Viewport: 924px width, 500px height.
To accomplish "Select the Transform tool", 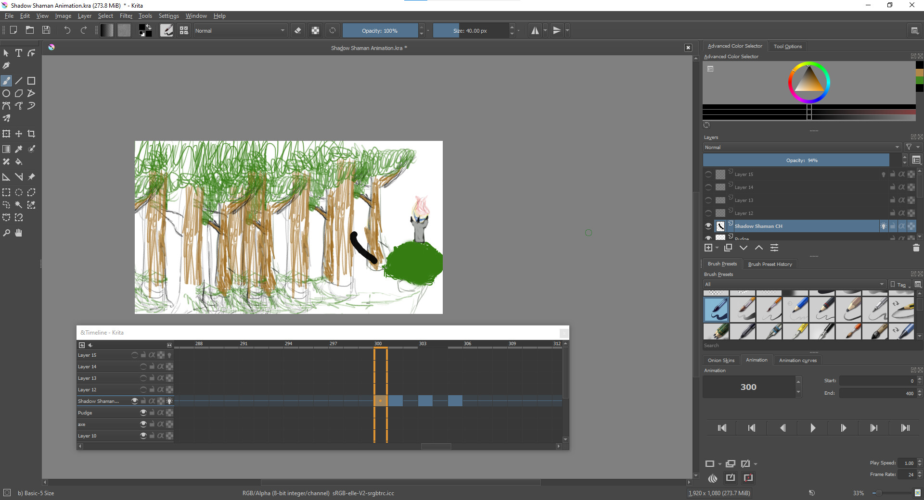I will pyautogui.click(x=6, y=134).
